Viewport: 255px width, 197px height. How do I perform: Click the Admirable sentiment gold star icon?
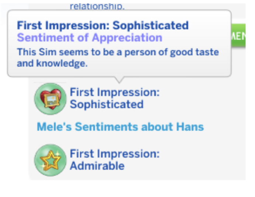click(x=50, y=160)
